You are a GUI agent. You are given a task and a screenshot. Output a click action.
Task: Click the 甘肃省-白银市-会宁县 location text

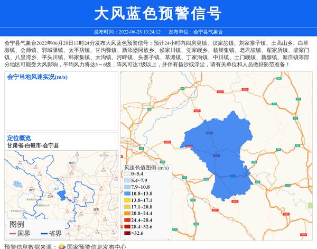33,145
